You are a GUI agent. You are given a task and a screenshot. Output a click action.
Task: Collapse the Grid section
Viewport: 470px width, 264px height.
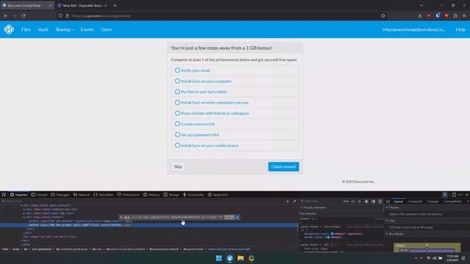tap(387, 221)
